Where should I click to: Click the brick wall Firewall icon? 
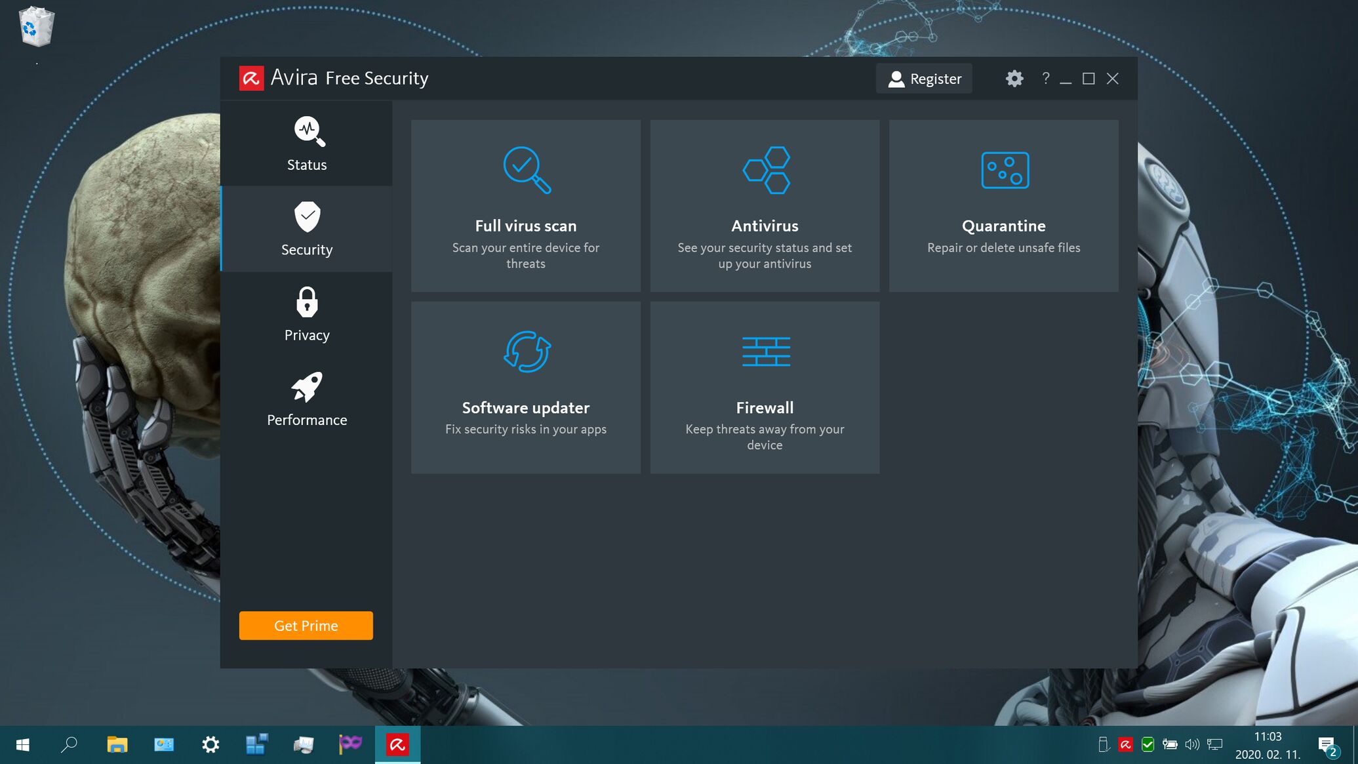click(766, 352)
